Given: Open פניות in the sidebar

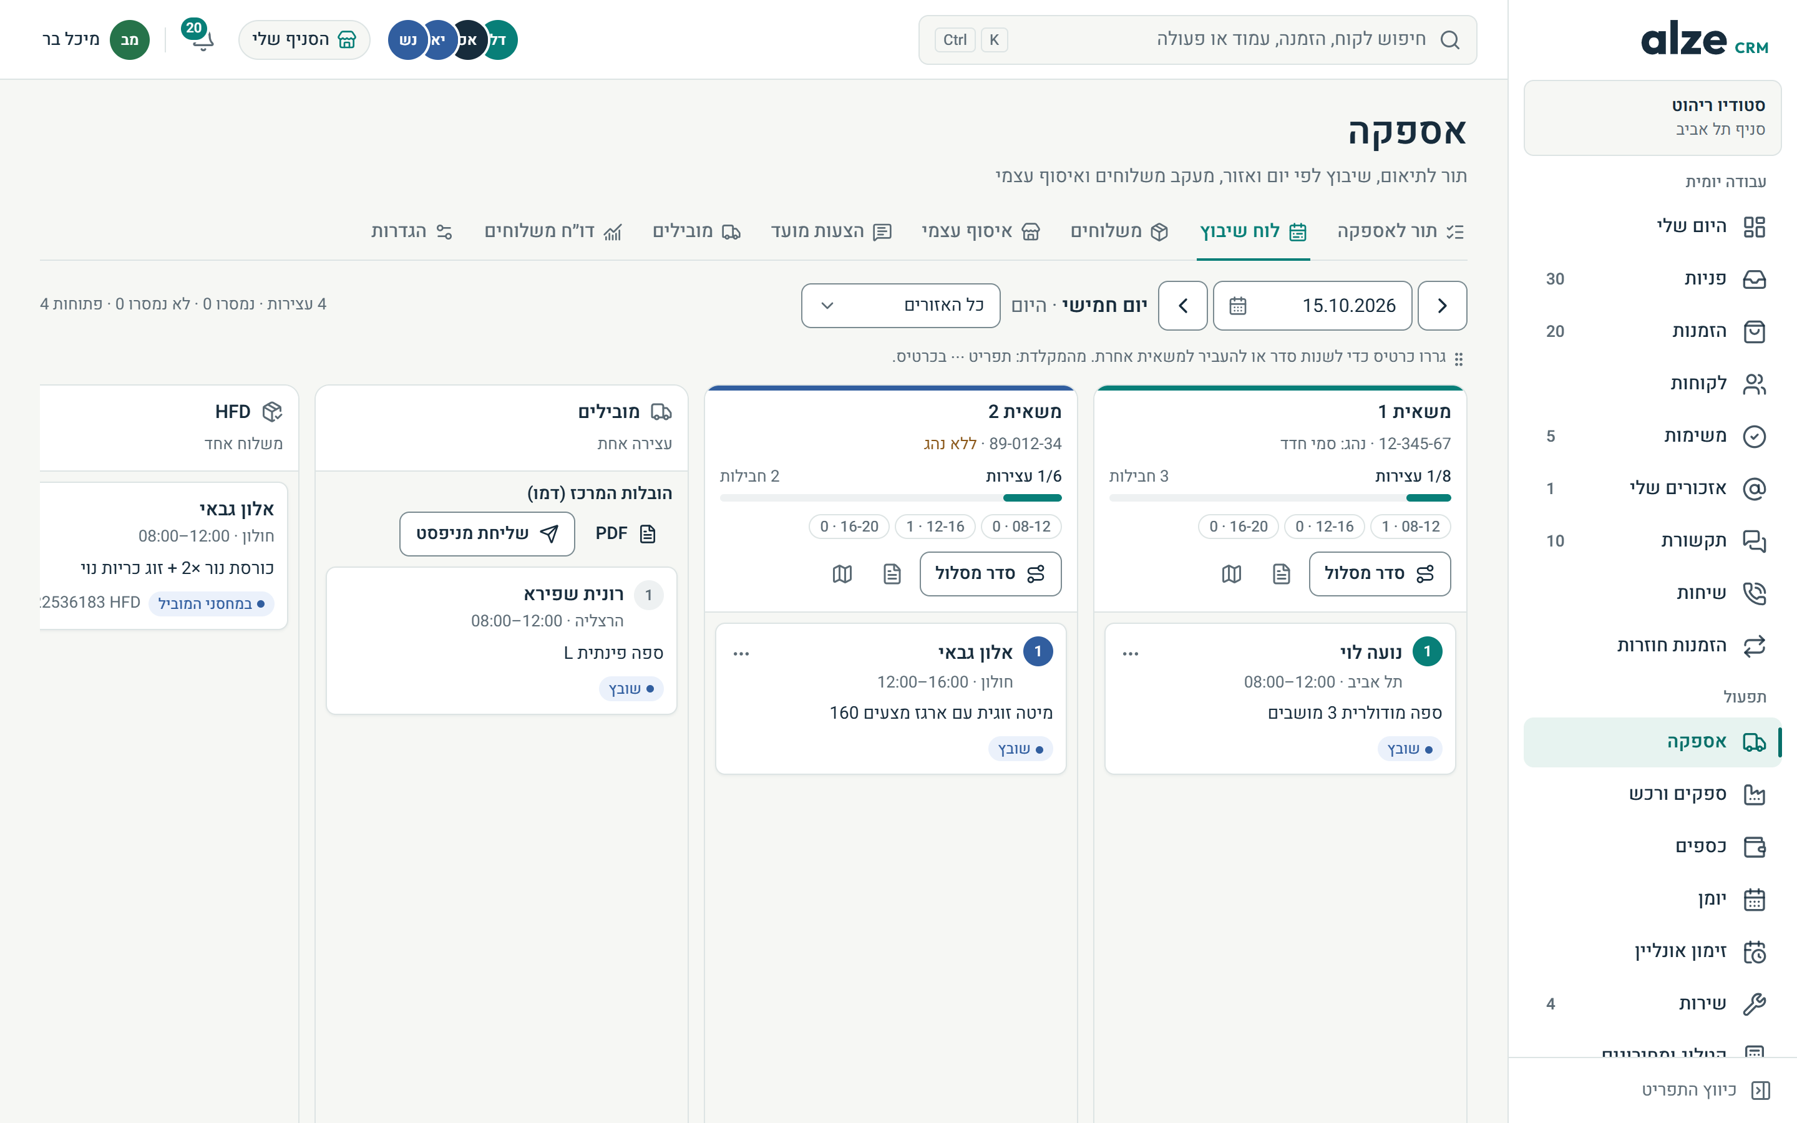Looking at the screenshot, I should pos(1652,278).
